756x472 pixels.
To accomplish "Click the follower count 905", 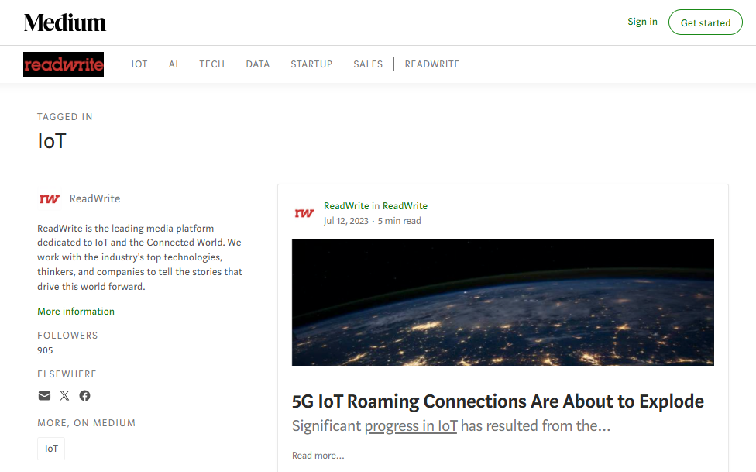I will pos(46,350).
